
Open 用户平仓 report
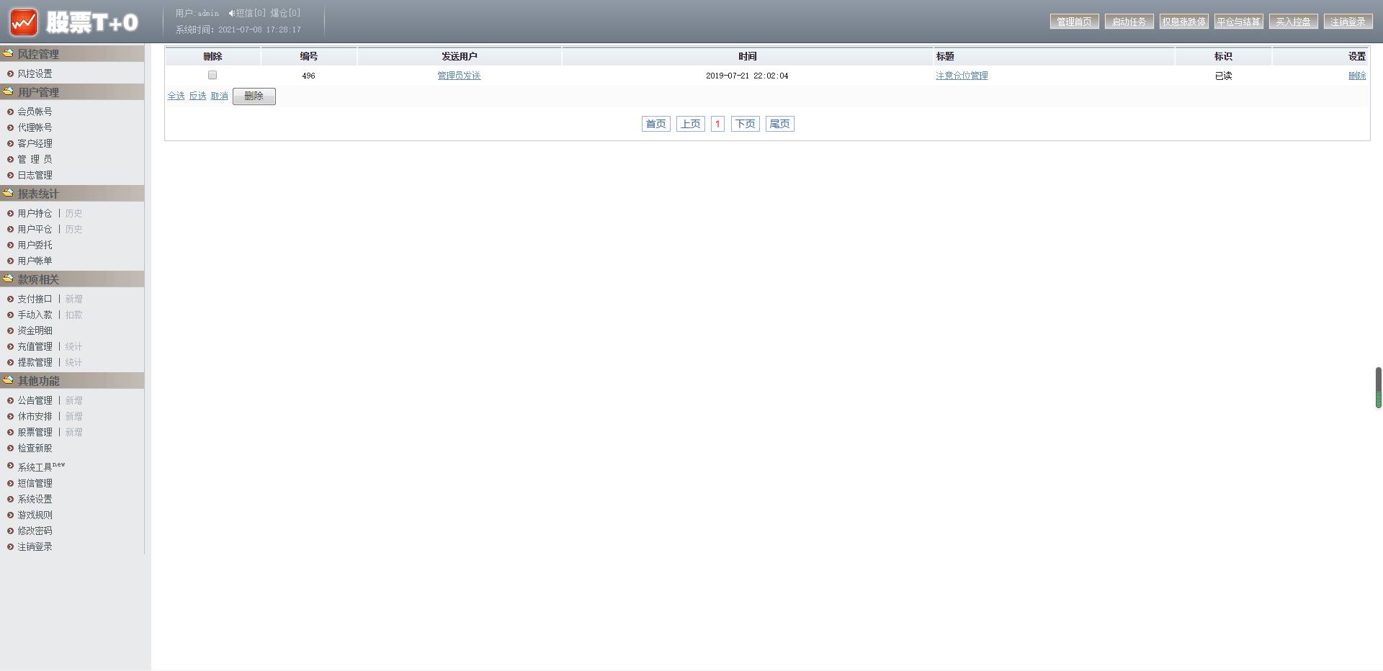coord(35,229)
